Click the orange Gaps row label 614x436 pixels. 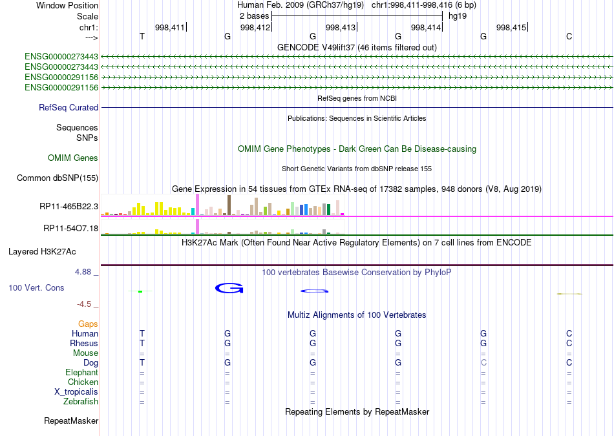click(88, 324)
